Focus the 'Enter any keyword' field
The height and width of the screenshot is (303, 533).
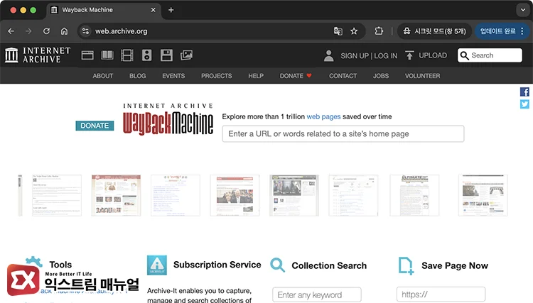(x=316, y=294)
